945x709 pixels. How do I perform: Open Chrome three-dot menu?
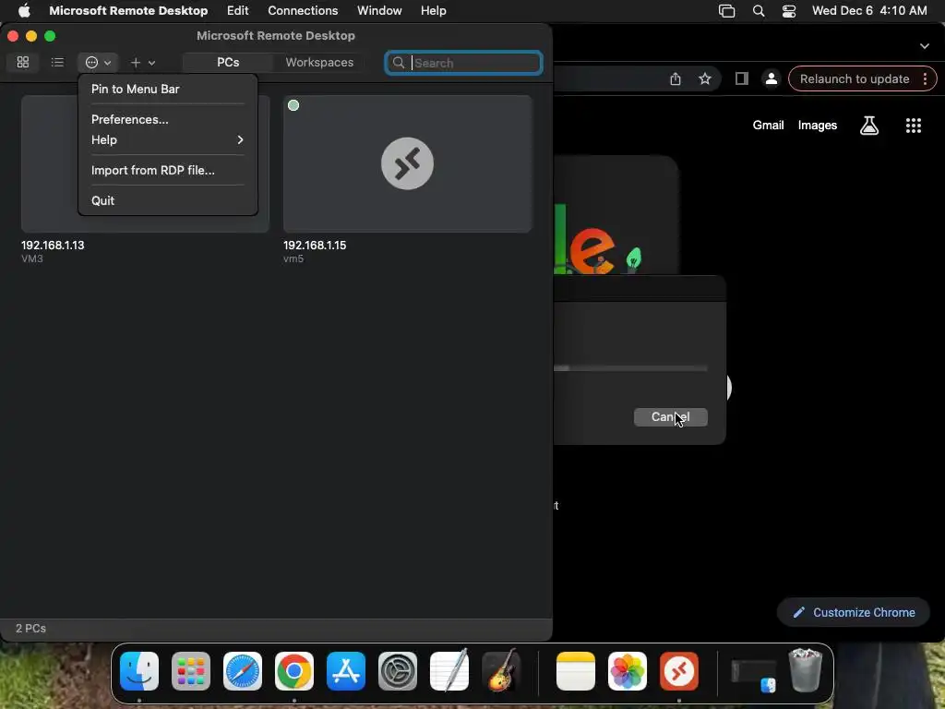pos(925,79)
